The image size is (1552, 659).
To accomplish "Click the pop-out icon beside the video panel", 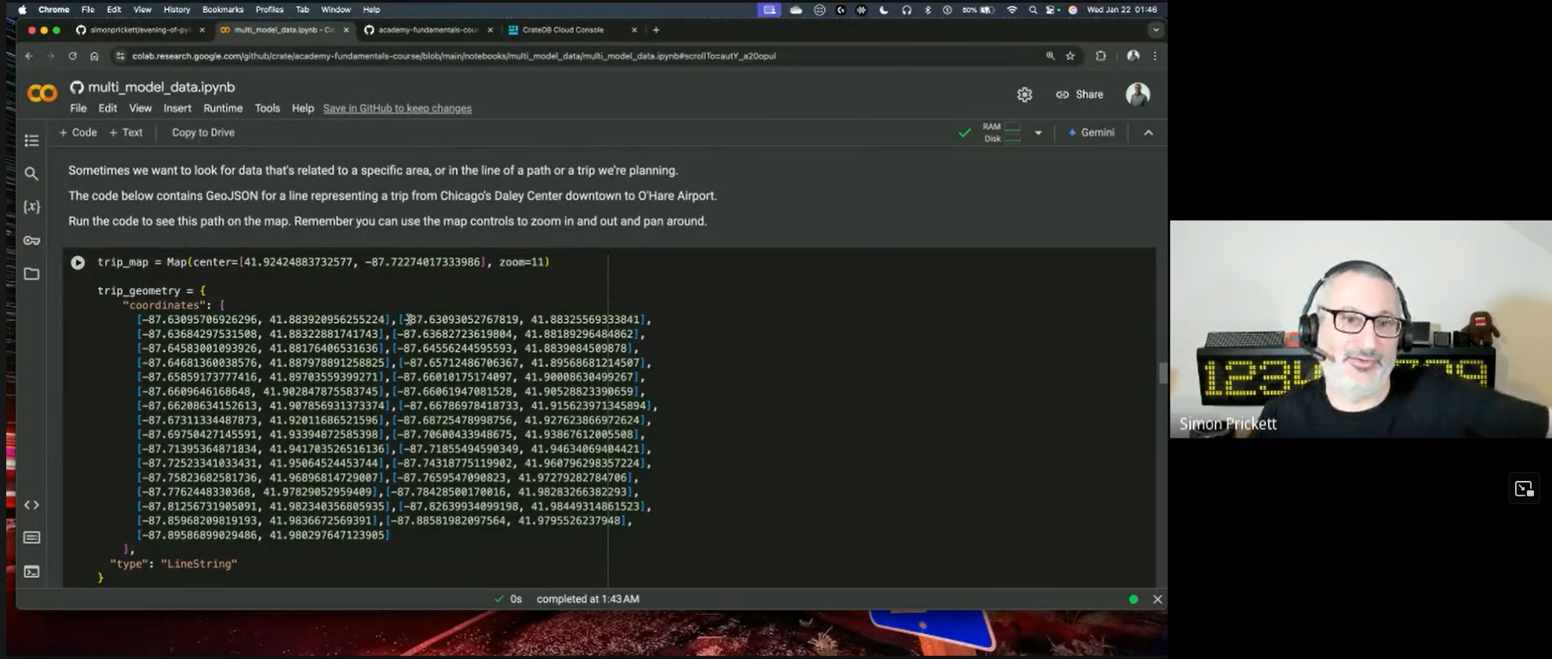I will [1524, 489].
